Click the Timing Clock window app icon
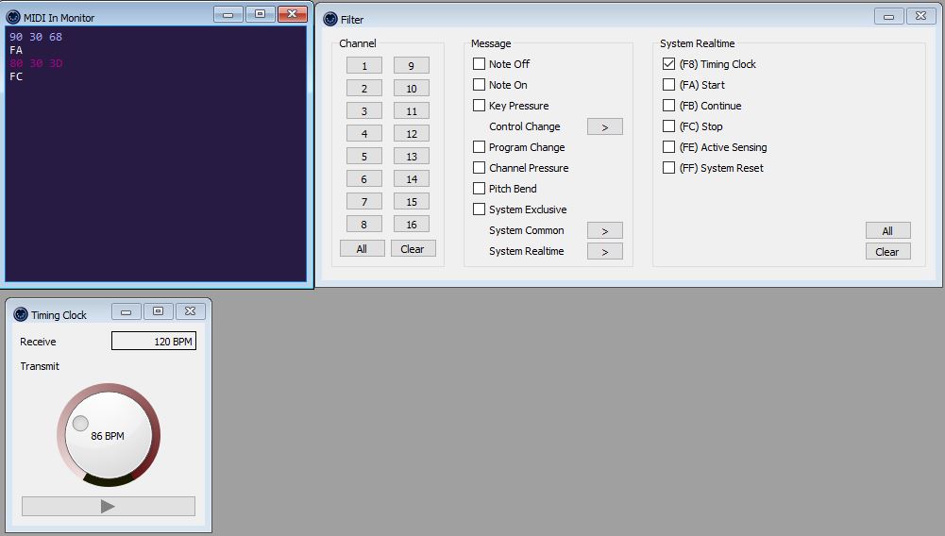The image size is (945, 536). coord(21,314)
